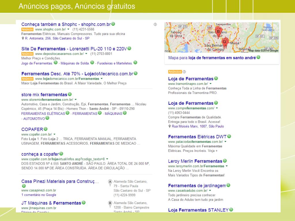Viewport: 295px width, 221px height.
Task: Open dropdown arrow after lojadomecanico.com.br/Ferramentas
Action: [102, 79]
